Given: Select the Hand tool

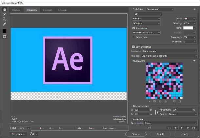Looking at the screenshot, I should click(5, 9).
